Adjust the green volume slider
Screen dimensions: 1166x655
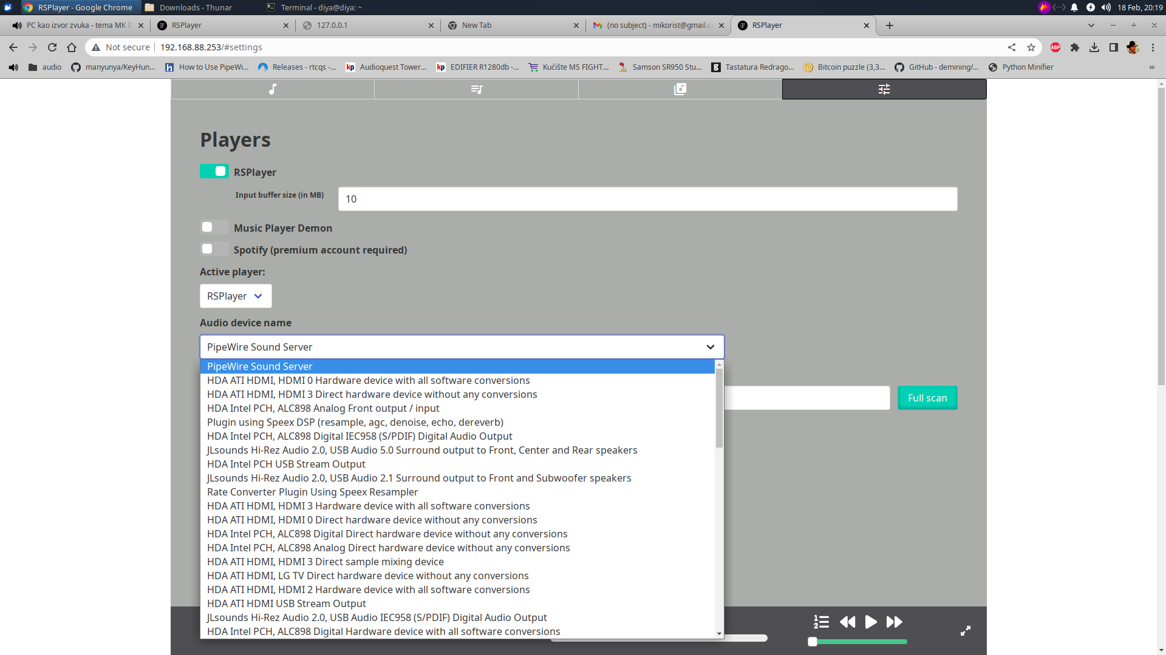(857, 642)
